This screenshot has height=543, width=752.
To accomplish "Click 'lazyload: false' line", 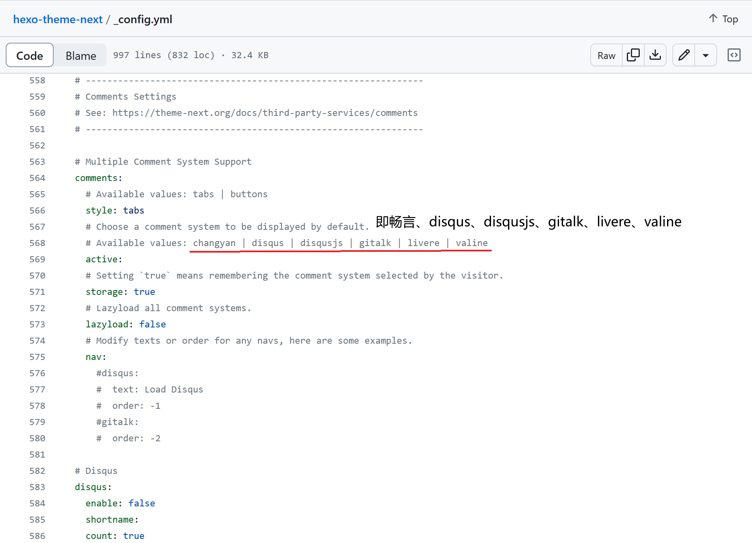I will coord(126,325).
